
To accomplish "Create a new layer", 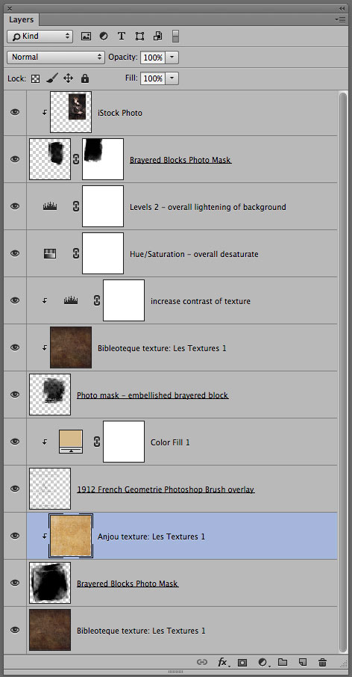I will pyautogui.click(x=303, y=662).
